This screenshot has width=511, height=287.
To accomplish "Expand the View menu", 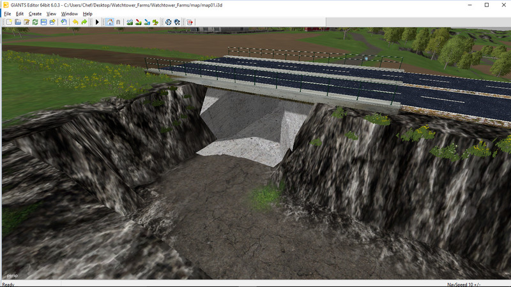I will pyautogui.click(x=51, y=13).
